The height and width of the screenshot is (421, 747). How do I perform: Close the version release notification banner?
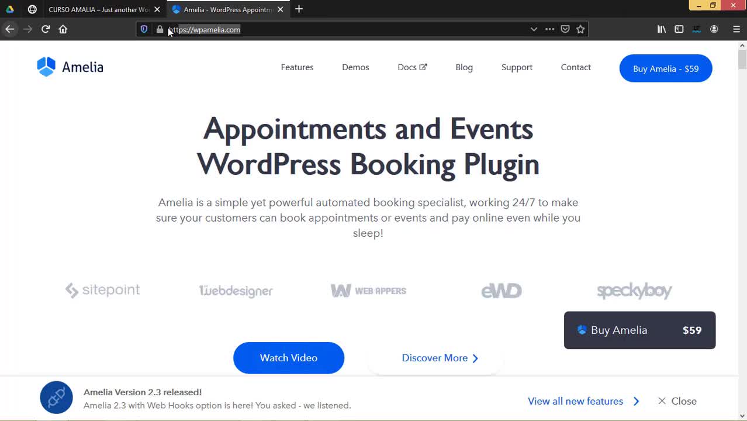tap(677, 401)
